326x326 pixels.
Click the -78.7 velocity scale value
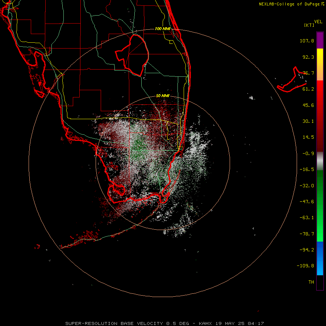coord(307,234)
